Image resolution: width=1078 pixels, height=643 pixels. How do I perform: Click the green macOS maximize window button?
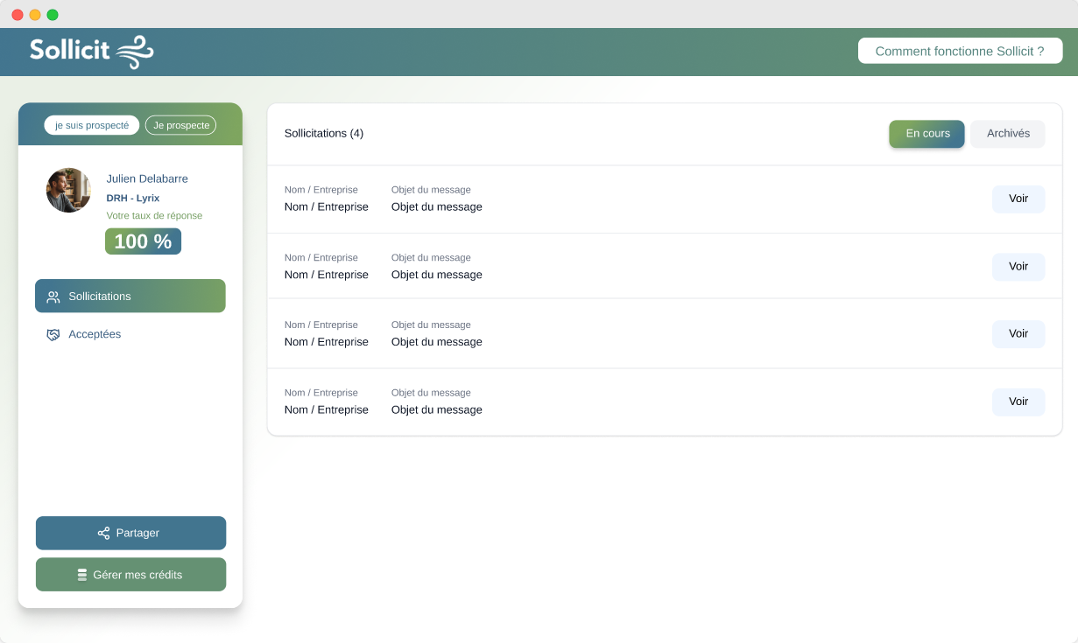(53, 15)
